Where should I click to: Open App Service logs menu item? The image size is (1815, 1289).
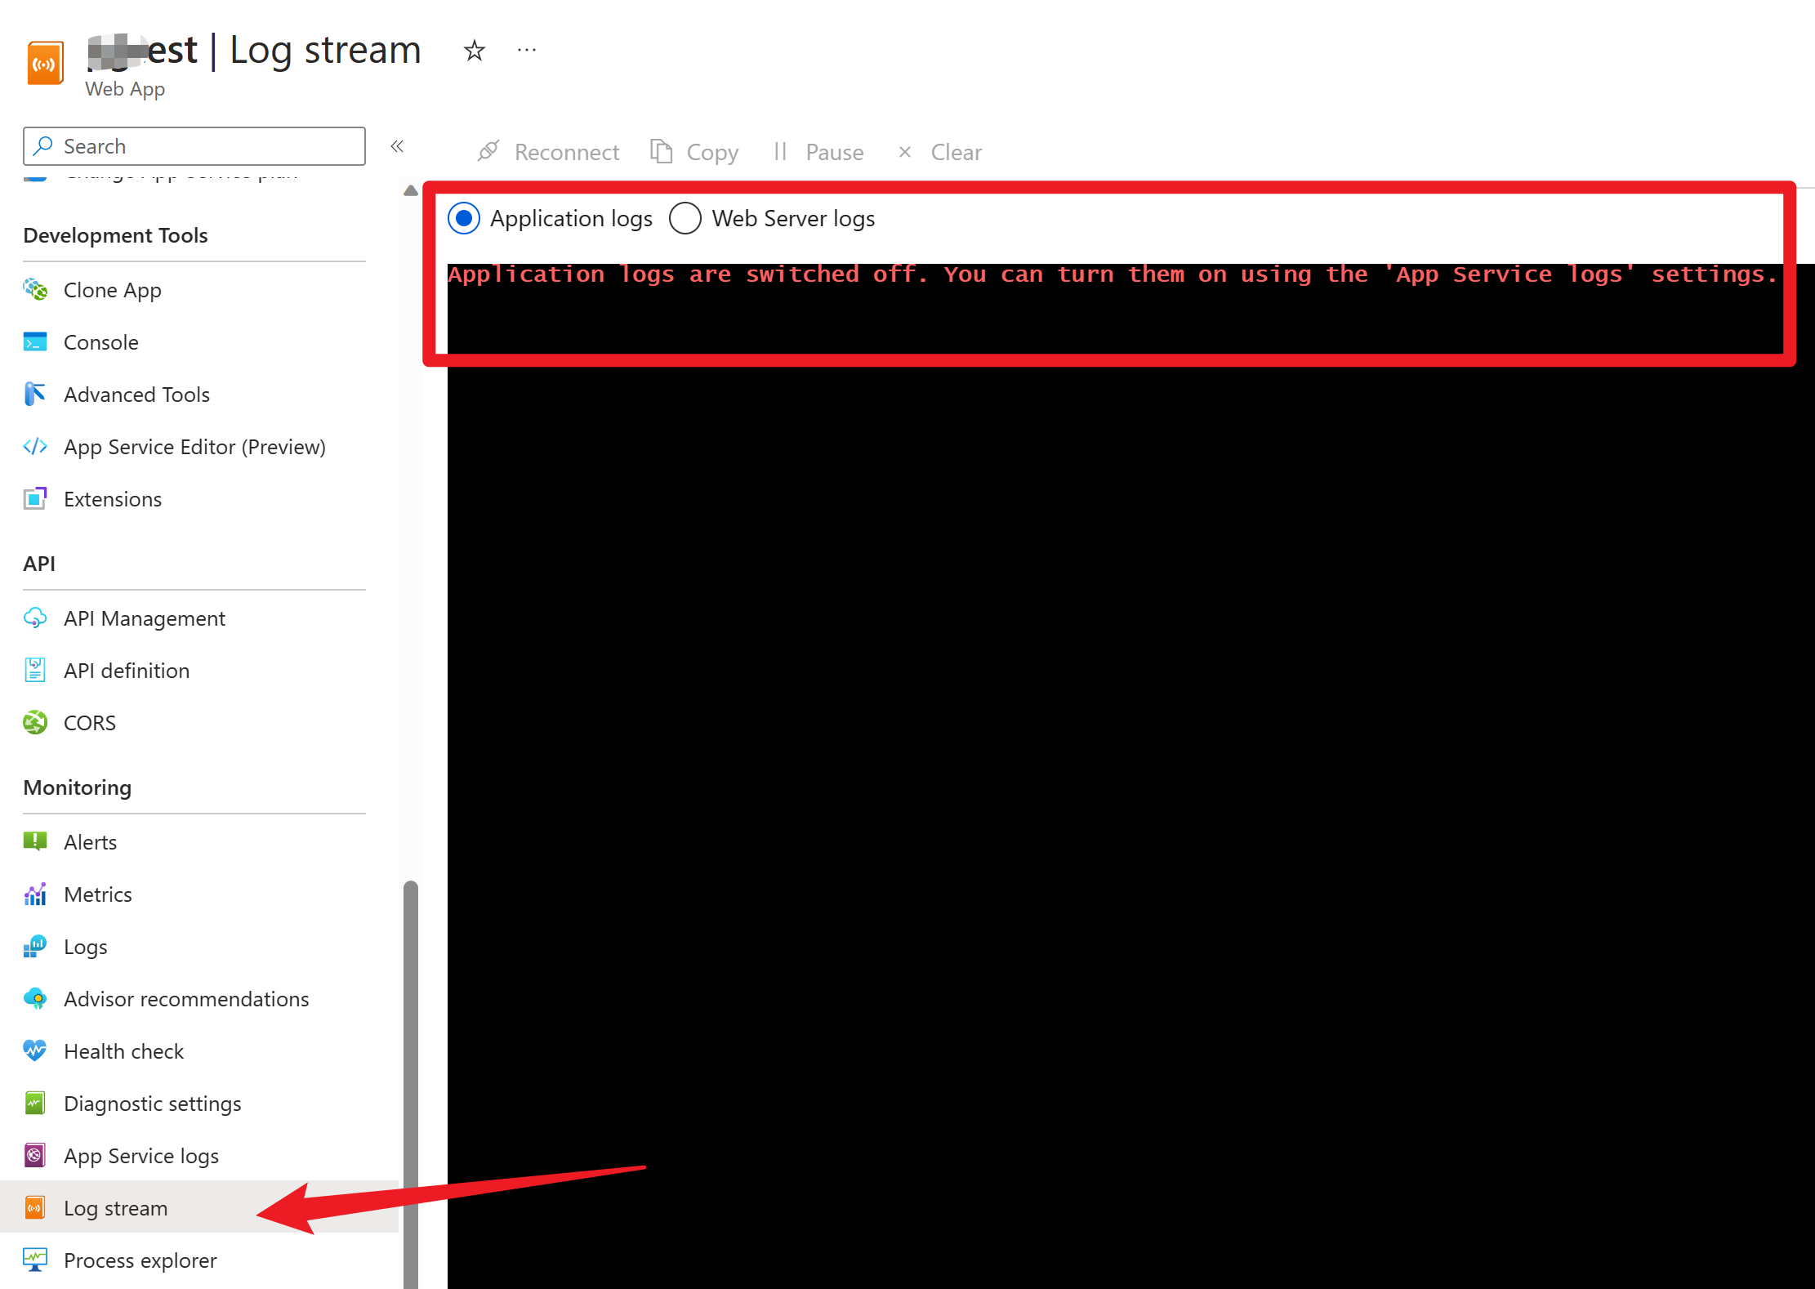pos(141,1156)
